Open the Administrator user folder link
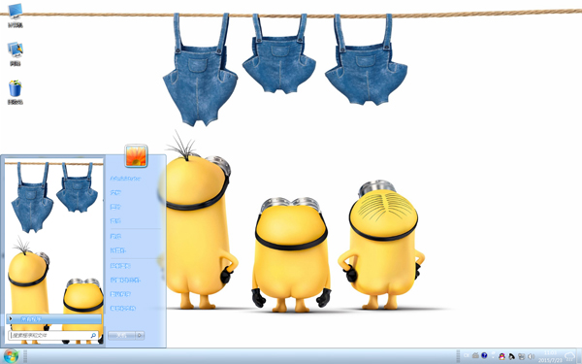This screenshot has width=582, height=364. click(x=125, y=179)
